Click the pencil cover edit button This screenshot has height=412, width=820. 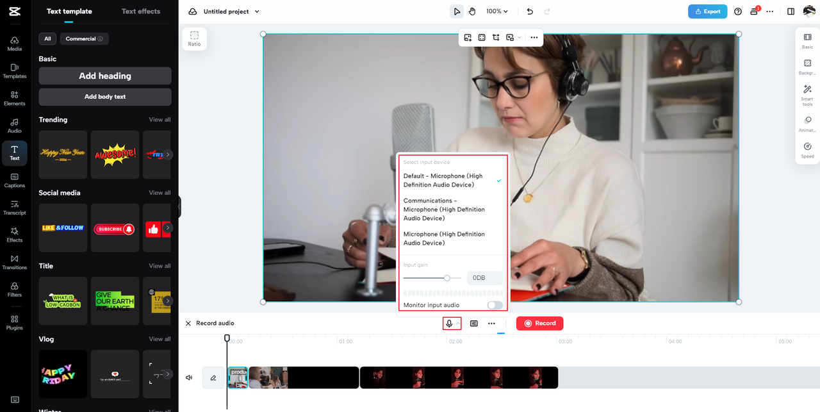(213, 378)
